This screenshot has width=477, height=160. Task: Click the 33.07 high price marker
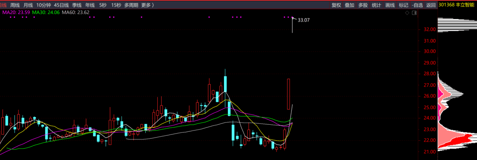(303, 20)
